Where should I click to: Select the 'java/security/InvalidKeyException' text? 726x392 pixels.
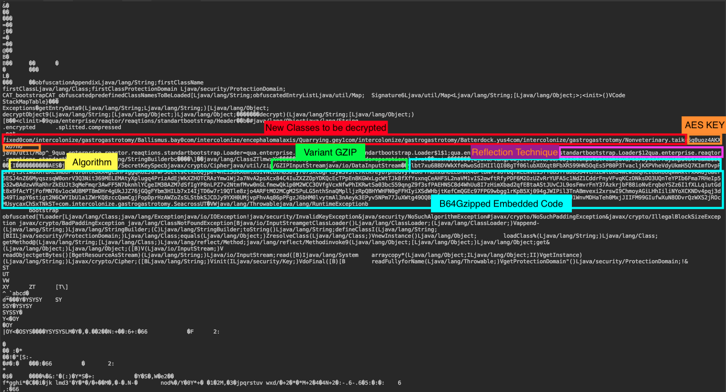point(305,217)
